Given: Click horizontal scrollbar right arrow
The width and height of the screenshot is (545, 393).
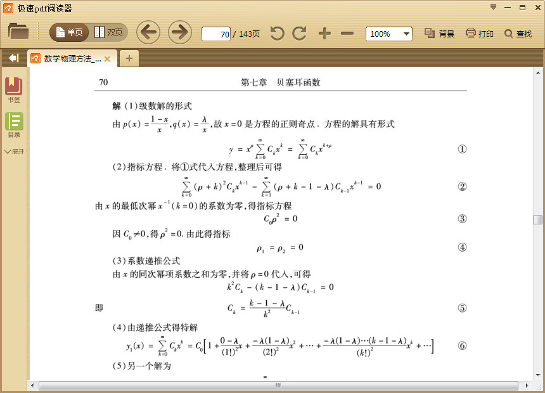Looking at the screenshot, I should 527,385.
